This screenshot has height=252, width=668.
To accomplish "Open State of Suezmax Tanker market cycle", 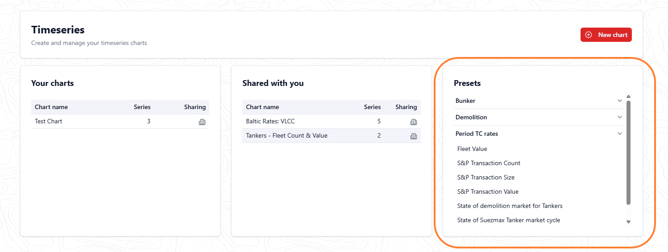I will tap(508, 220).
